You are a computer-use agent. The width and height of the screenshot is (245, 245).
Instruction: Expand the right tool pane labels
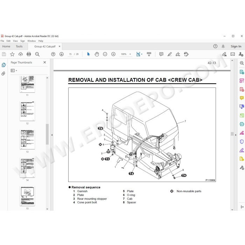(242, 207)
